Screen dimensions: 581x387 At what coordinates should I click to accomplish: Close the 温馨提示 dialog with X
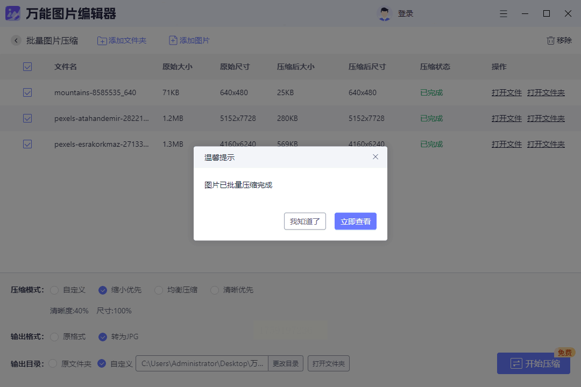tap(375, 157)
